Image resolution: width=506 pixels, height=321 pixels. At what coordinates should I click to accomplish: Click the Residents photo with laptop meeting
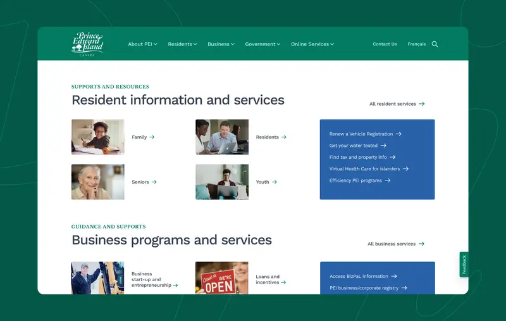click(222, 137)
